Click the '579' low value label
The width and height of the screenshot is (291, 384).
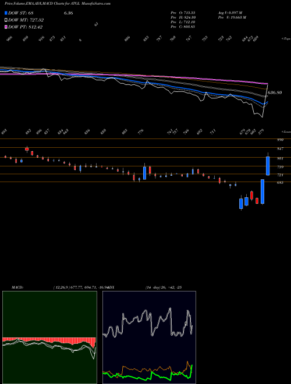coord(262,132)
